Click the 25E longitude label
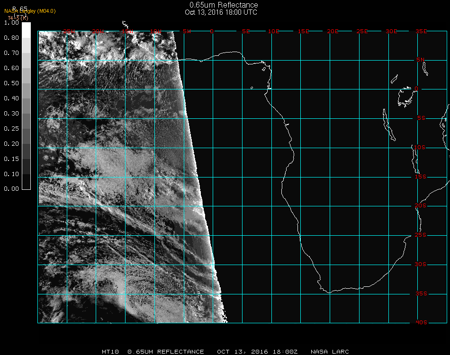The width and height of the screenshot is (450, 355). (362, 31)
